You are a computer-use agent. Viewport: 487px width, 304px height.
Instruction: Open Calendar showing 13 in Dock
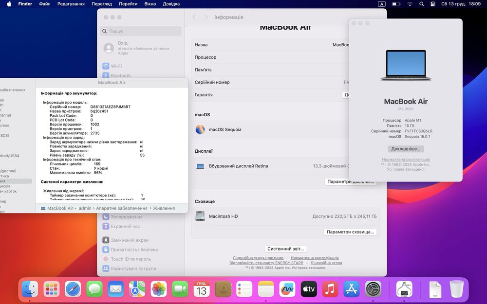pos(201,289)
